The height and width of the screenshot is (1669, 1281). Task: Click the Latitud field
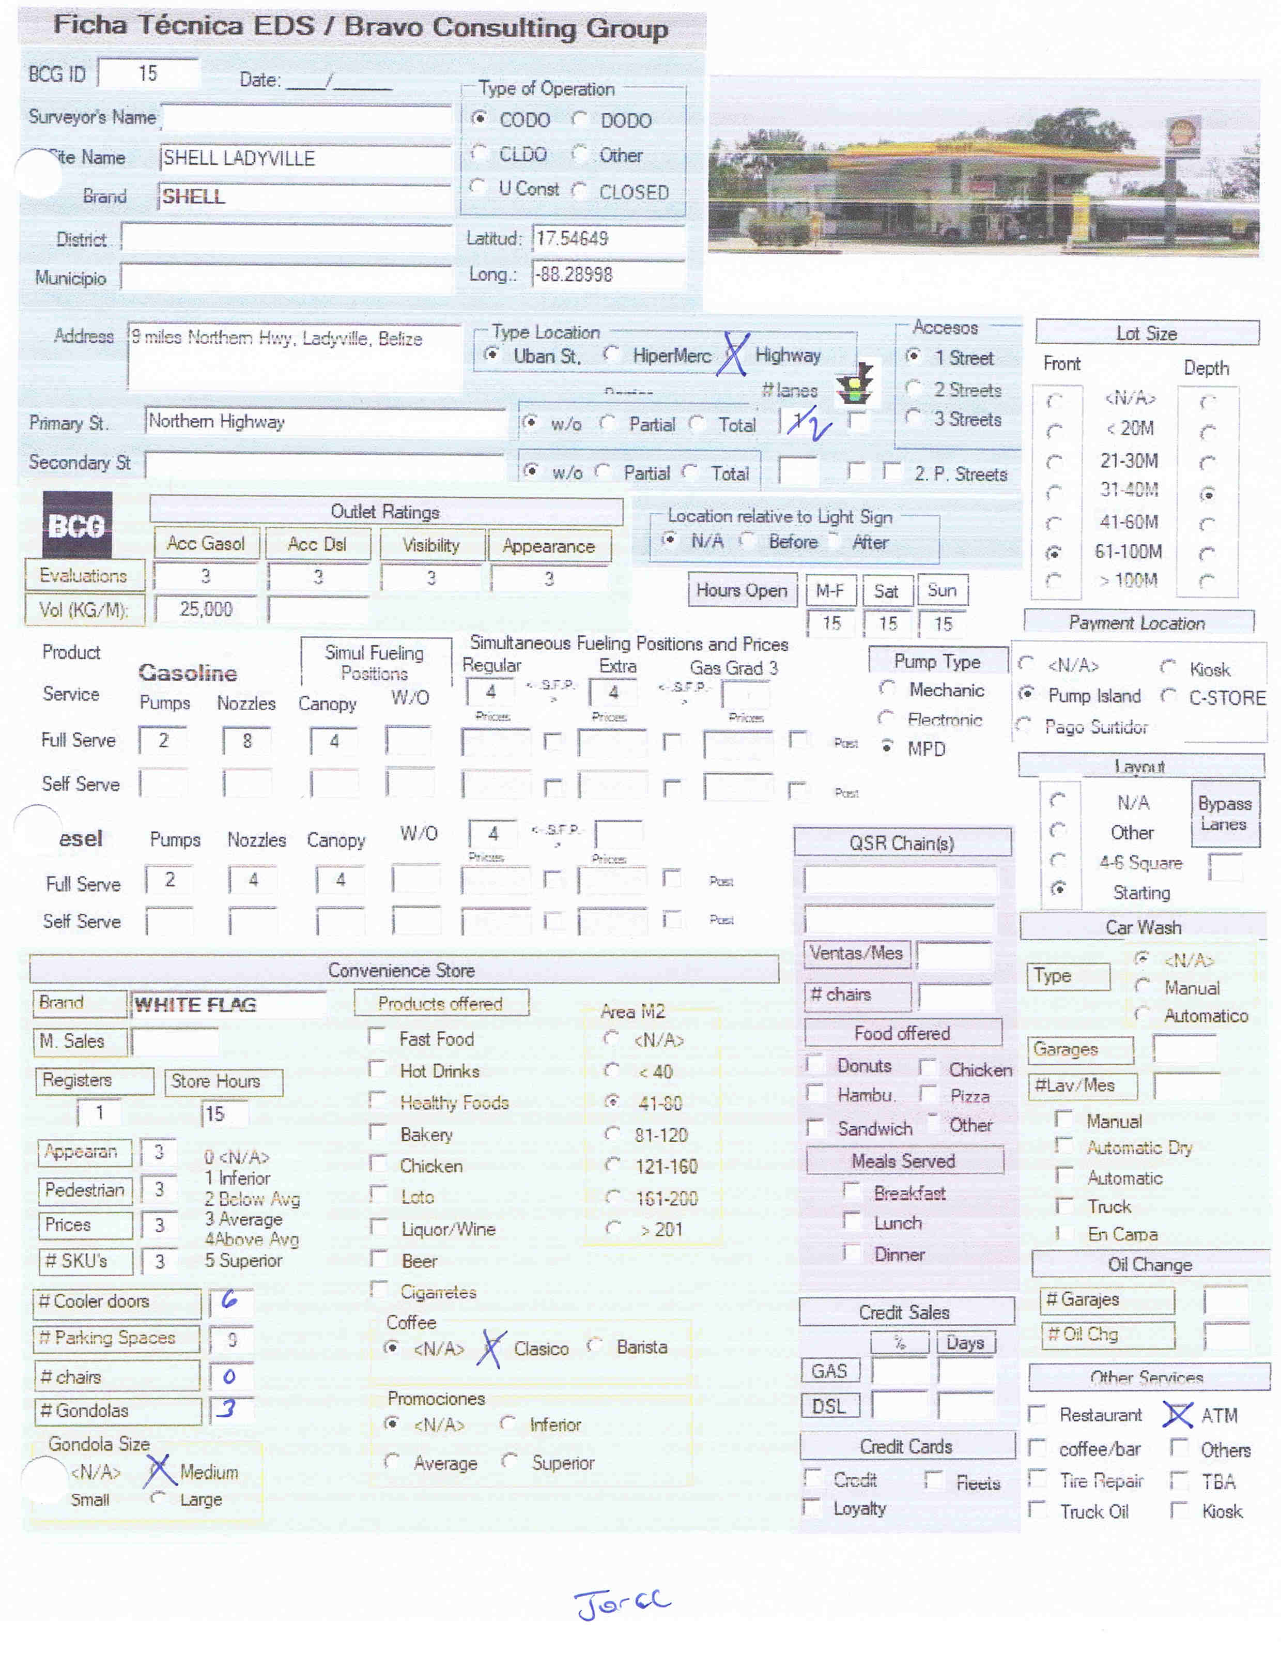[609, 239]
